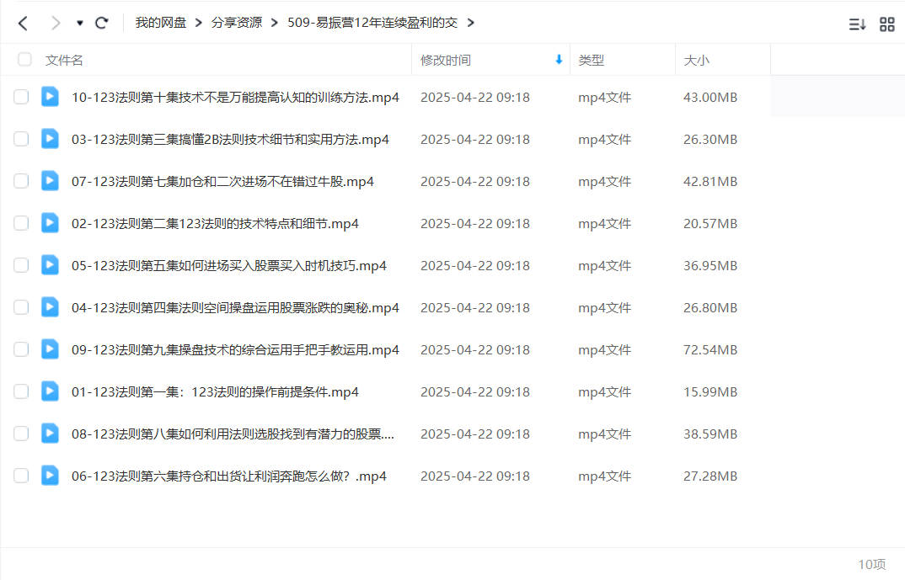Sort by 文件名 column header
Viewport: 905px width, 580px height.
coord(64,60)
